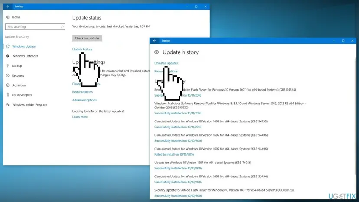
Task: Minimize the Update history window
Action: click(334, 41)
